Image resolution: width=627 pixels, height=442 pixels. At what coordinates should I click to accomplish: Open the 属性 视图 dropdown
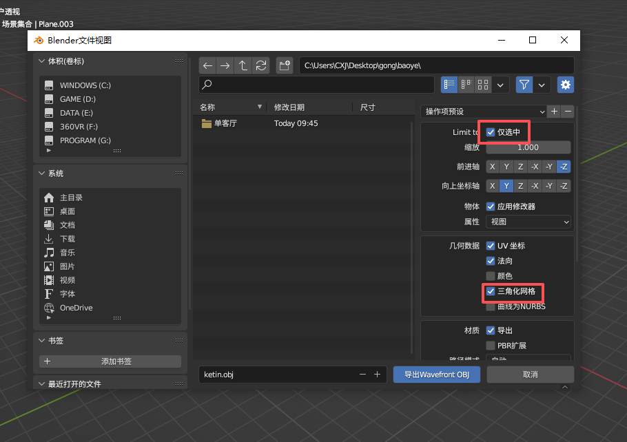(x=528, y=222)
